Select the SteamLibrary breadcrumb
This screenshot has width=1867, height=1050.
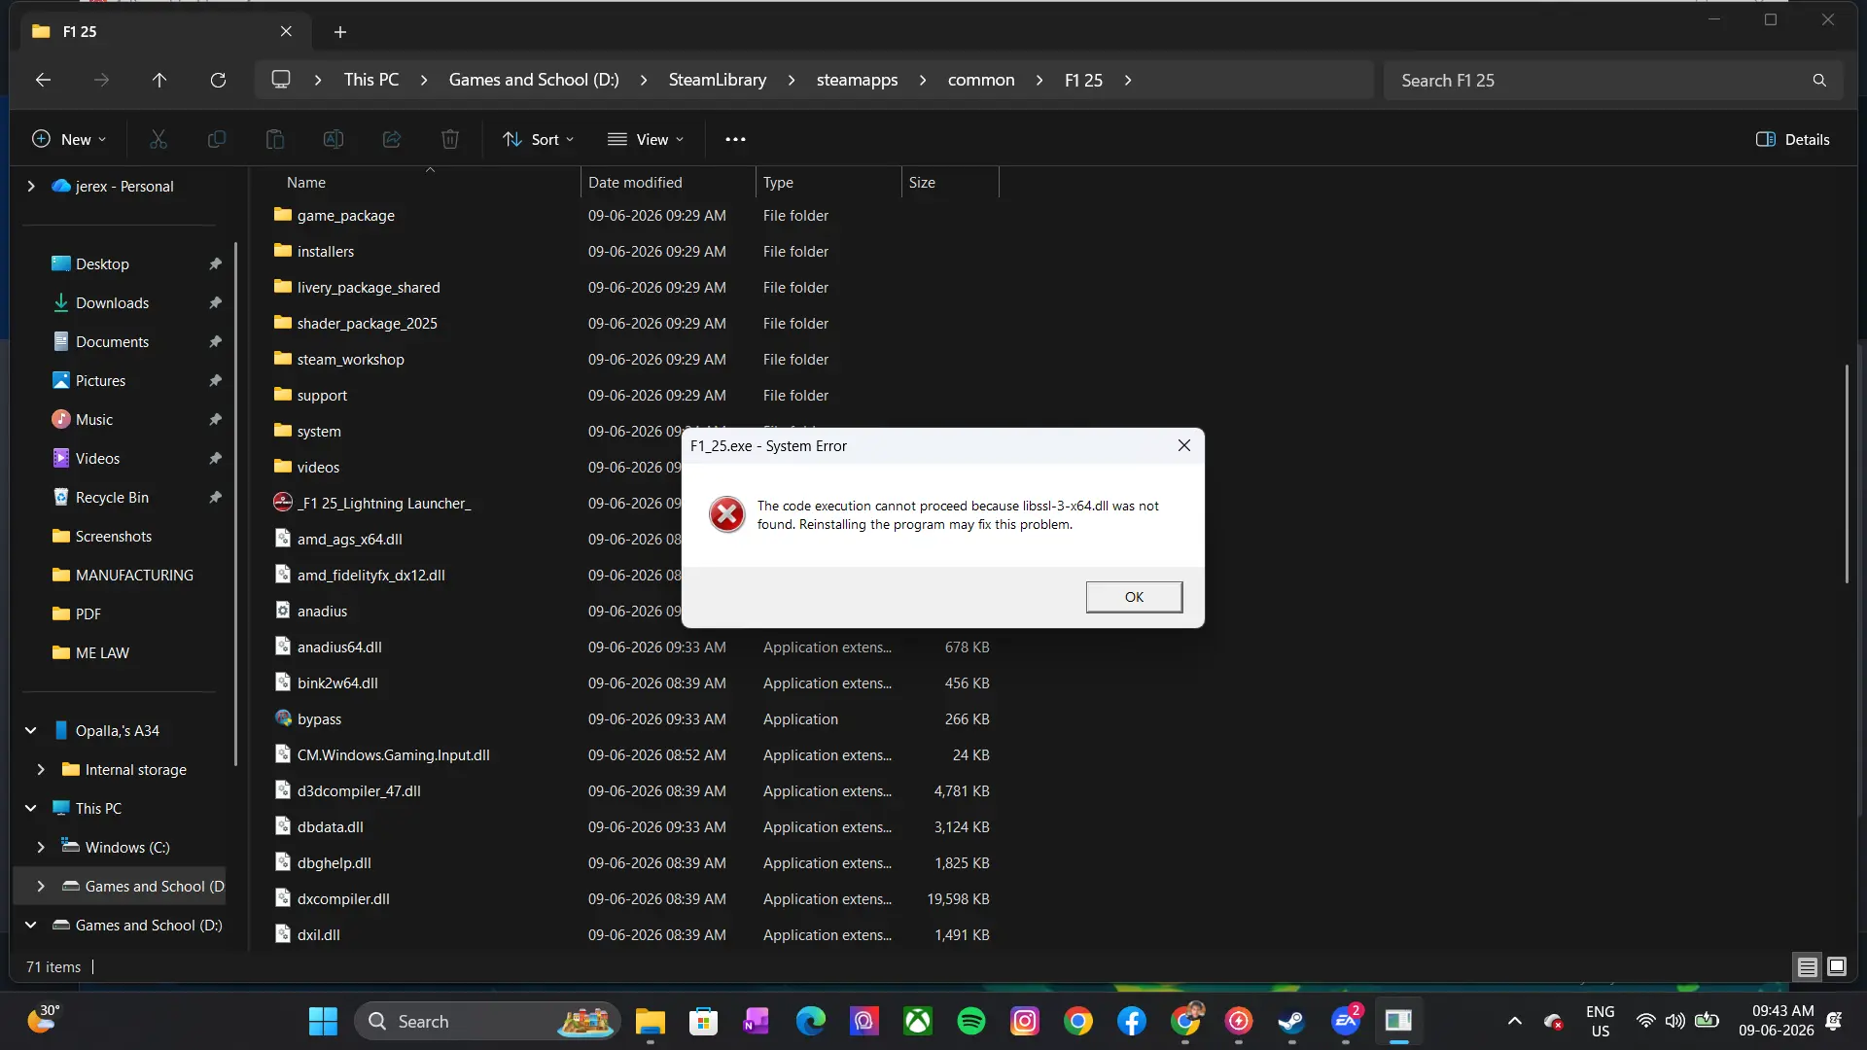(718, 80)
